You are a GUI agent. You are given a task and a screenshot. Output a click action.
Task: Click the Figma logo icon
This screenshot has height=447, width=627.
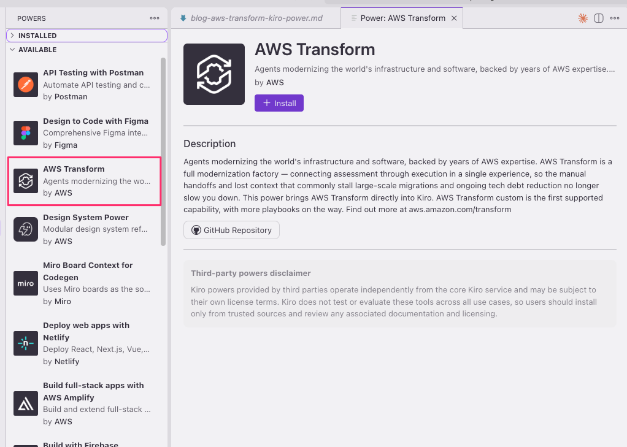[x=26, y=133]
